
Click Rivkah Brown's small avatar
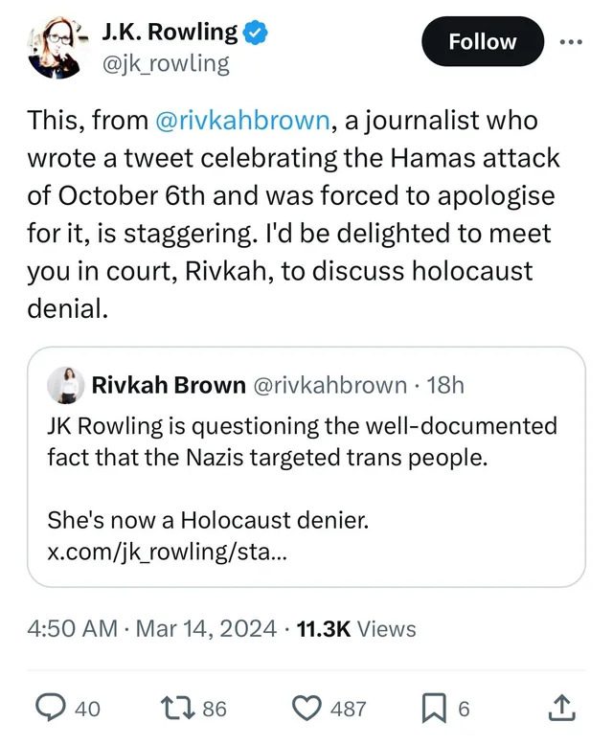click(x=65, y=385)
